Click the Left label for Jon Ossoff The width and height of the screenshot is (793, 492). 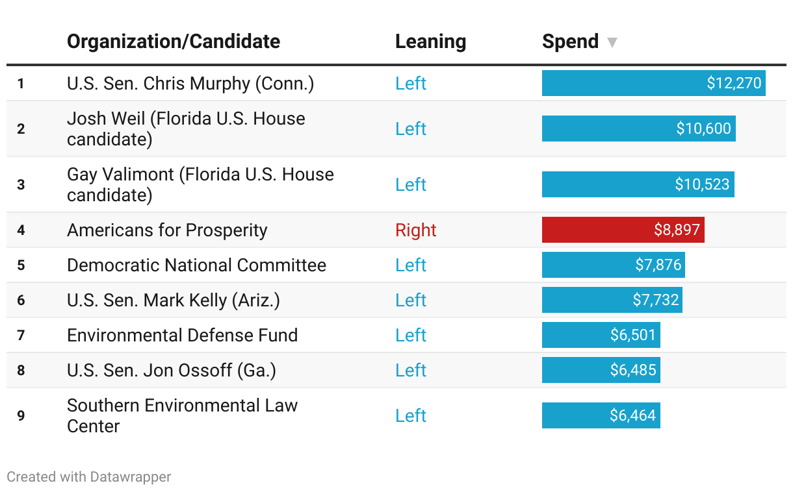(x=411, y=371)
